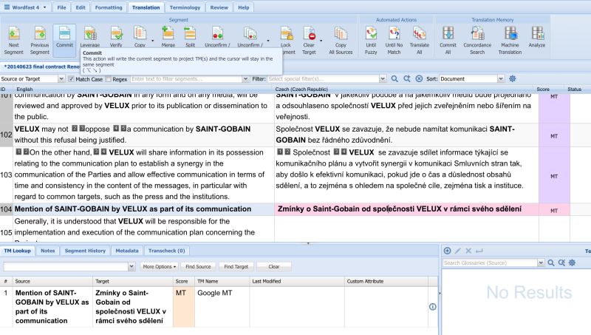Click empty target cell of segment 105
591x335 pixels.
(406, 229)
